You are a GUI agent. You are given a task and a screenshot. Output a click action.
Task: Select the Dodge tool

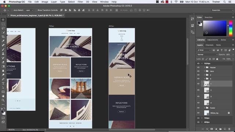[x=3, y=75]
